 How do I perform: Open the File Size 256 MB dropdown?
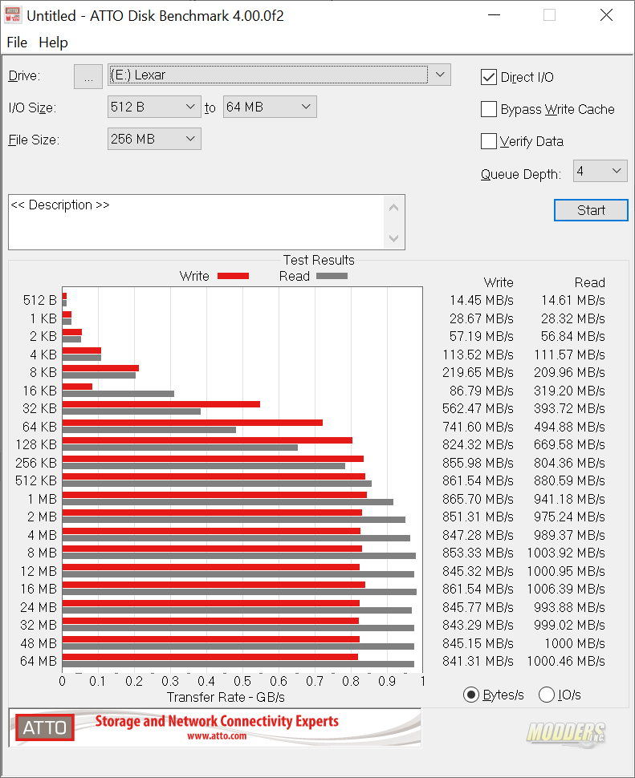(x=154, y=139)
